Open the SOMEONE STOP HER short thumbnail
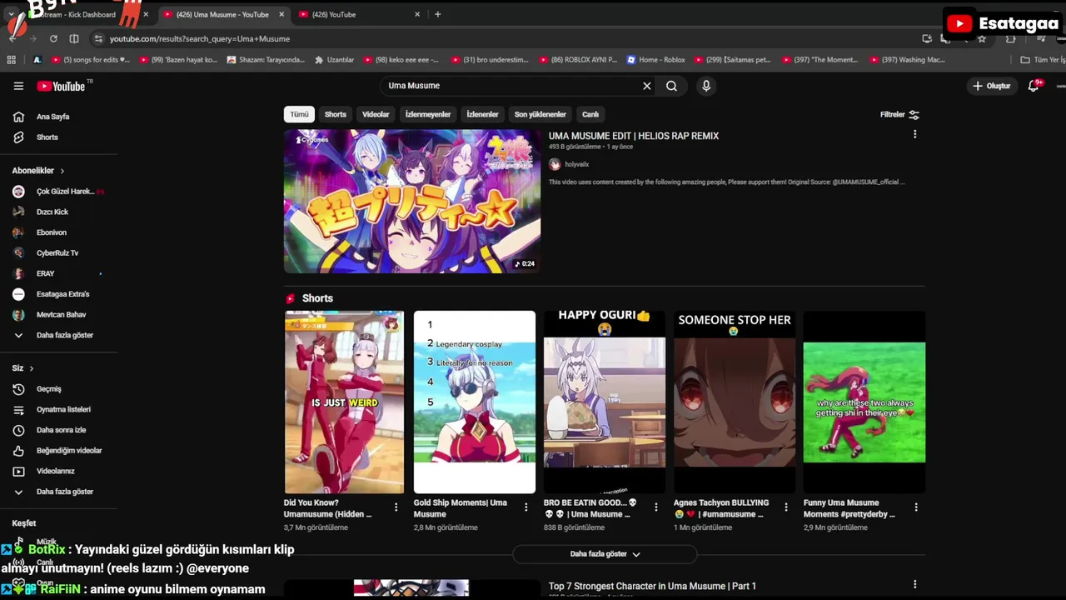 coord(735,402)
